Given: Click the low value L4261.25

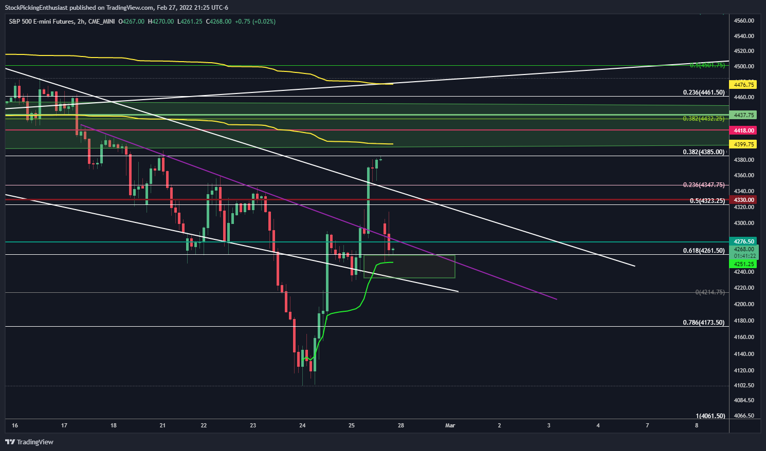Looking at the screenshot, I should 190,22.
